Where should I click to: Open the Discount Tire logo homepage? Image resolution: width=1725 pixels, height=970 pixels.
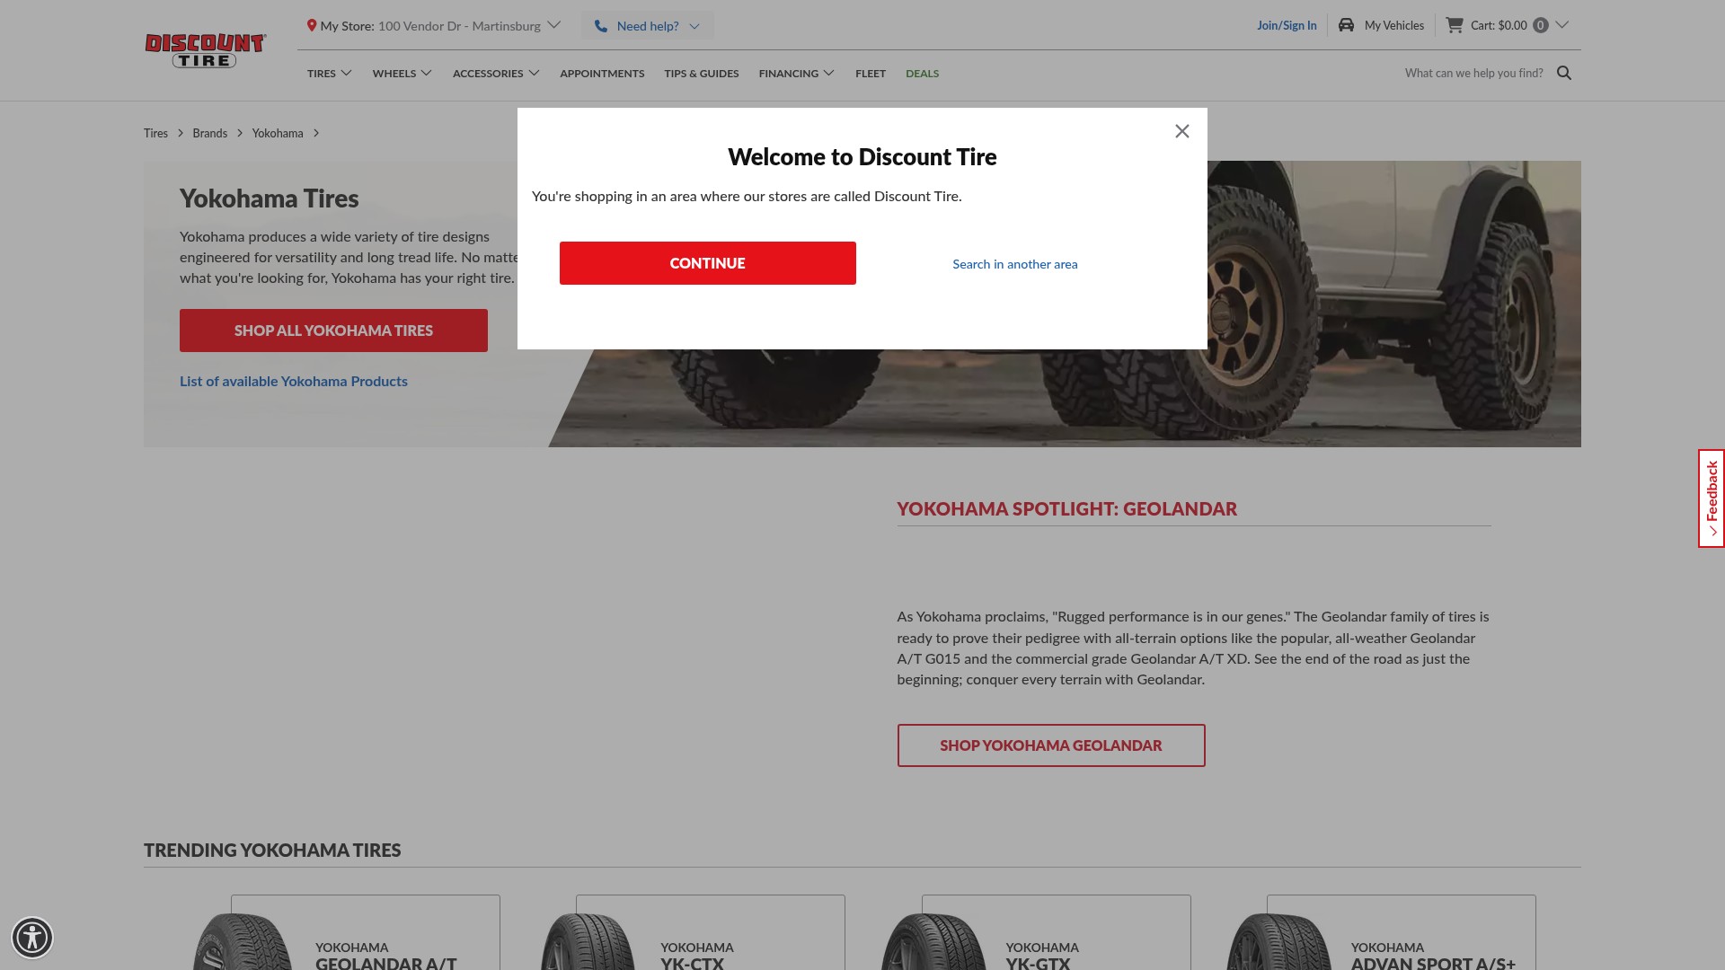(206, 50)
